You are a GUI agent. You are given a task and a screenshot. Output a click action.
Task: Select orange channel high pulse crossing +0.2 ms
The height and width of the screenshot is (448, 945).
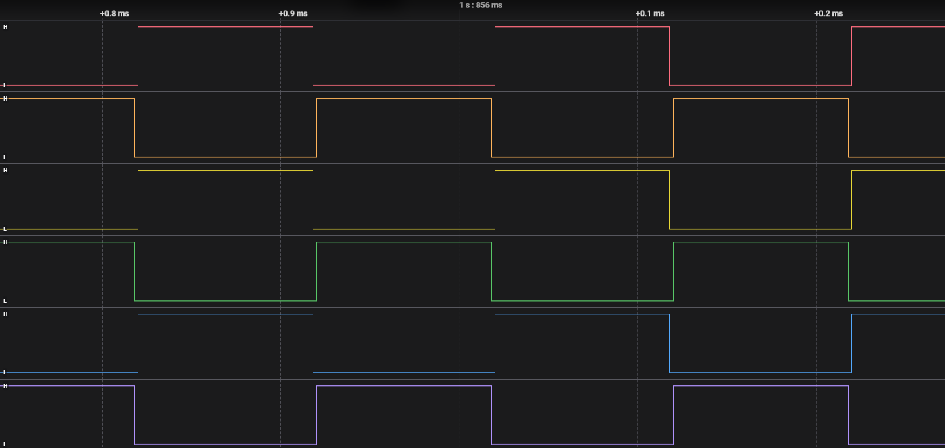(761, 128)
